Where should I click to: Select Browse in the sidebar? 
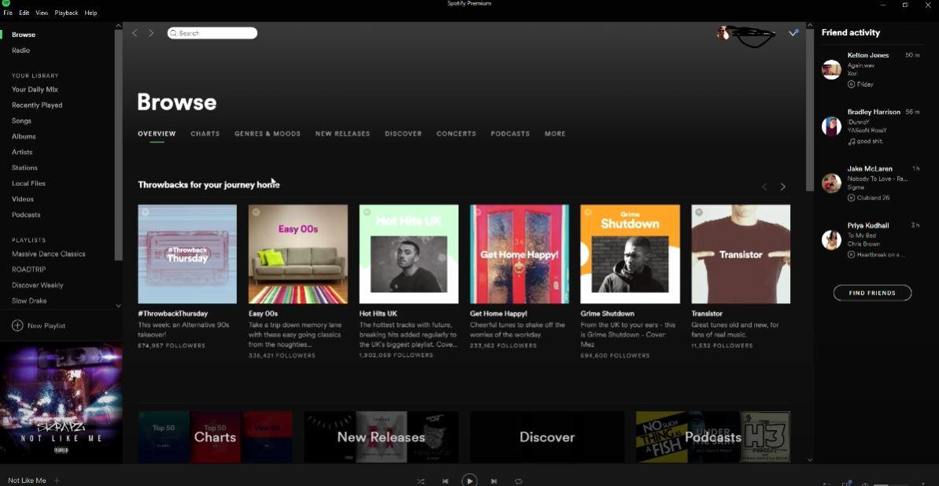click(24, 35)
